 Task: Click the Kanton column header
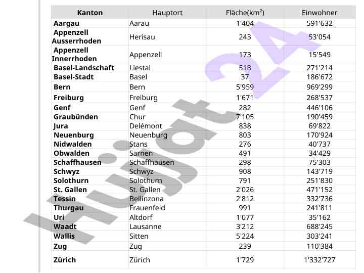pos(90,13)
